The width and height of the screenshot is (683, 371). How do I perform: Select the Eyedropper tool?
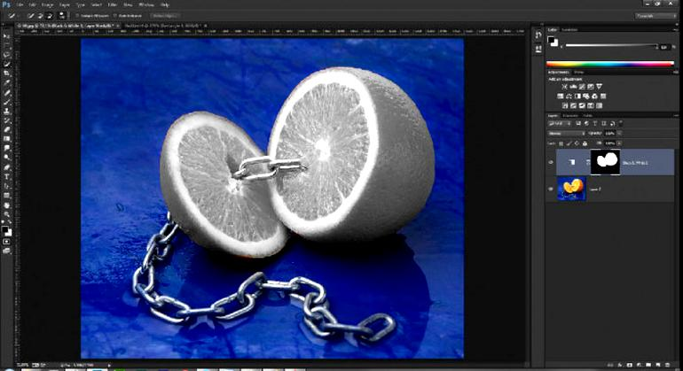pos(6,82)
